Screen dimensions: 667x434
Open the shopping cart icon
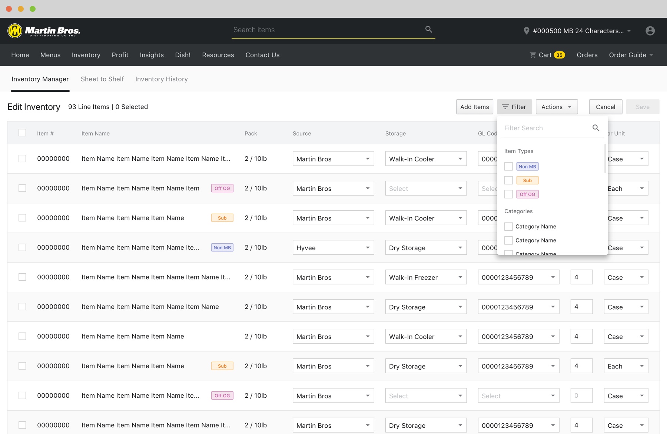tap(533, 55)
